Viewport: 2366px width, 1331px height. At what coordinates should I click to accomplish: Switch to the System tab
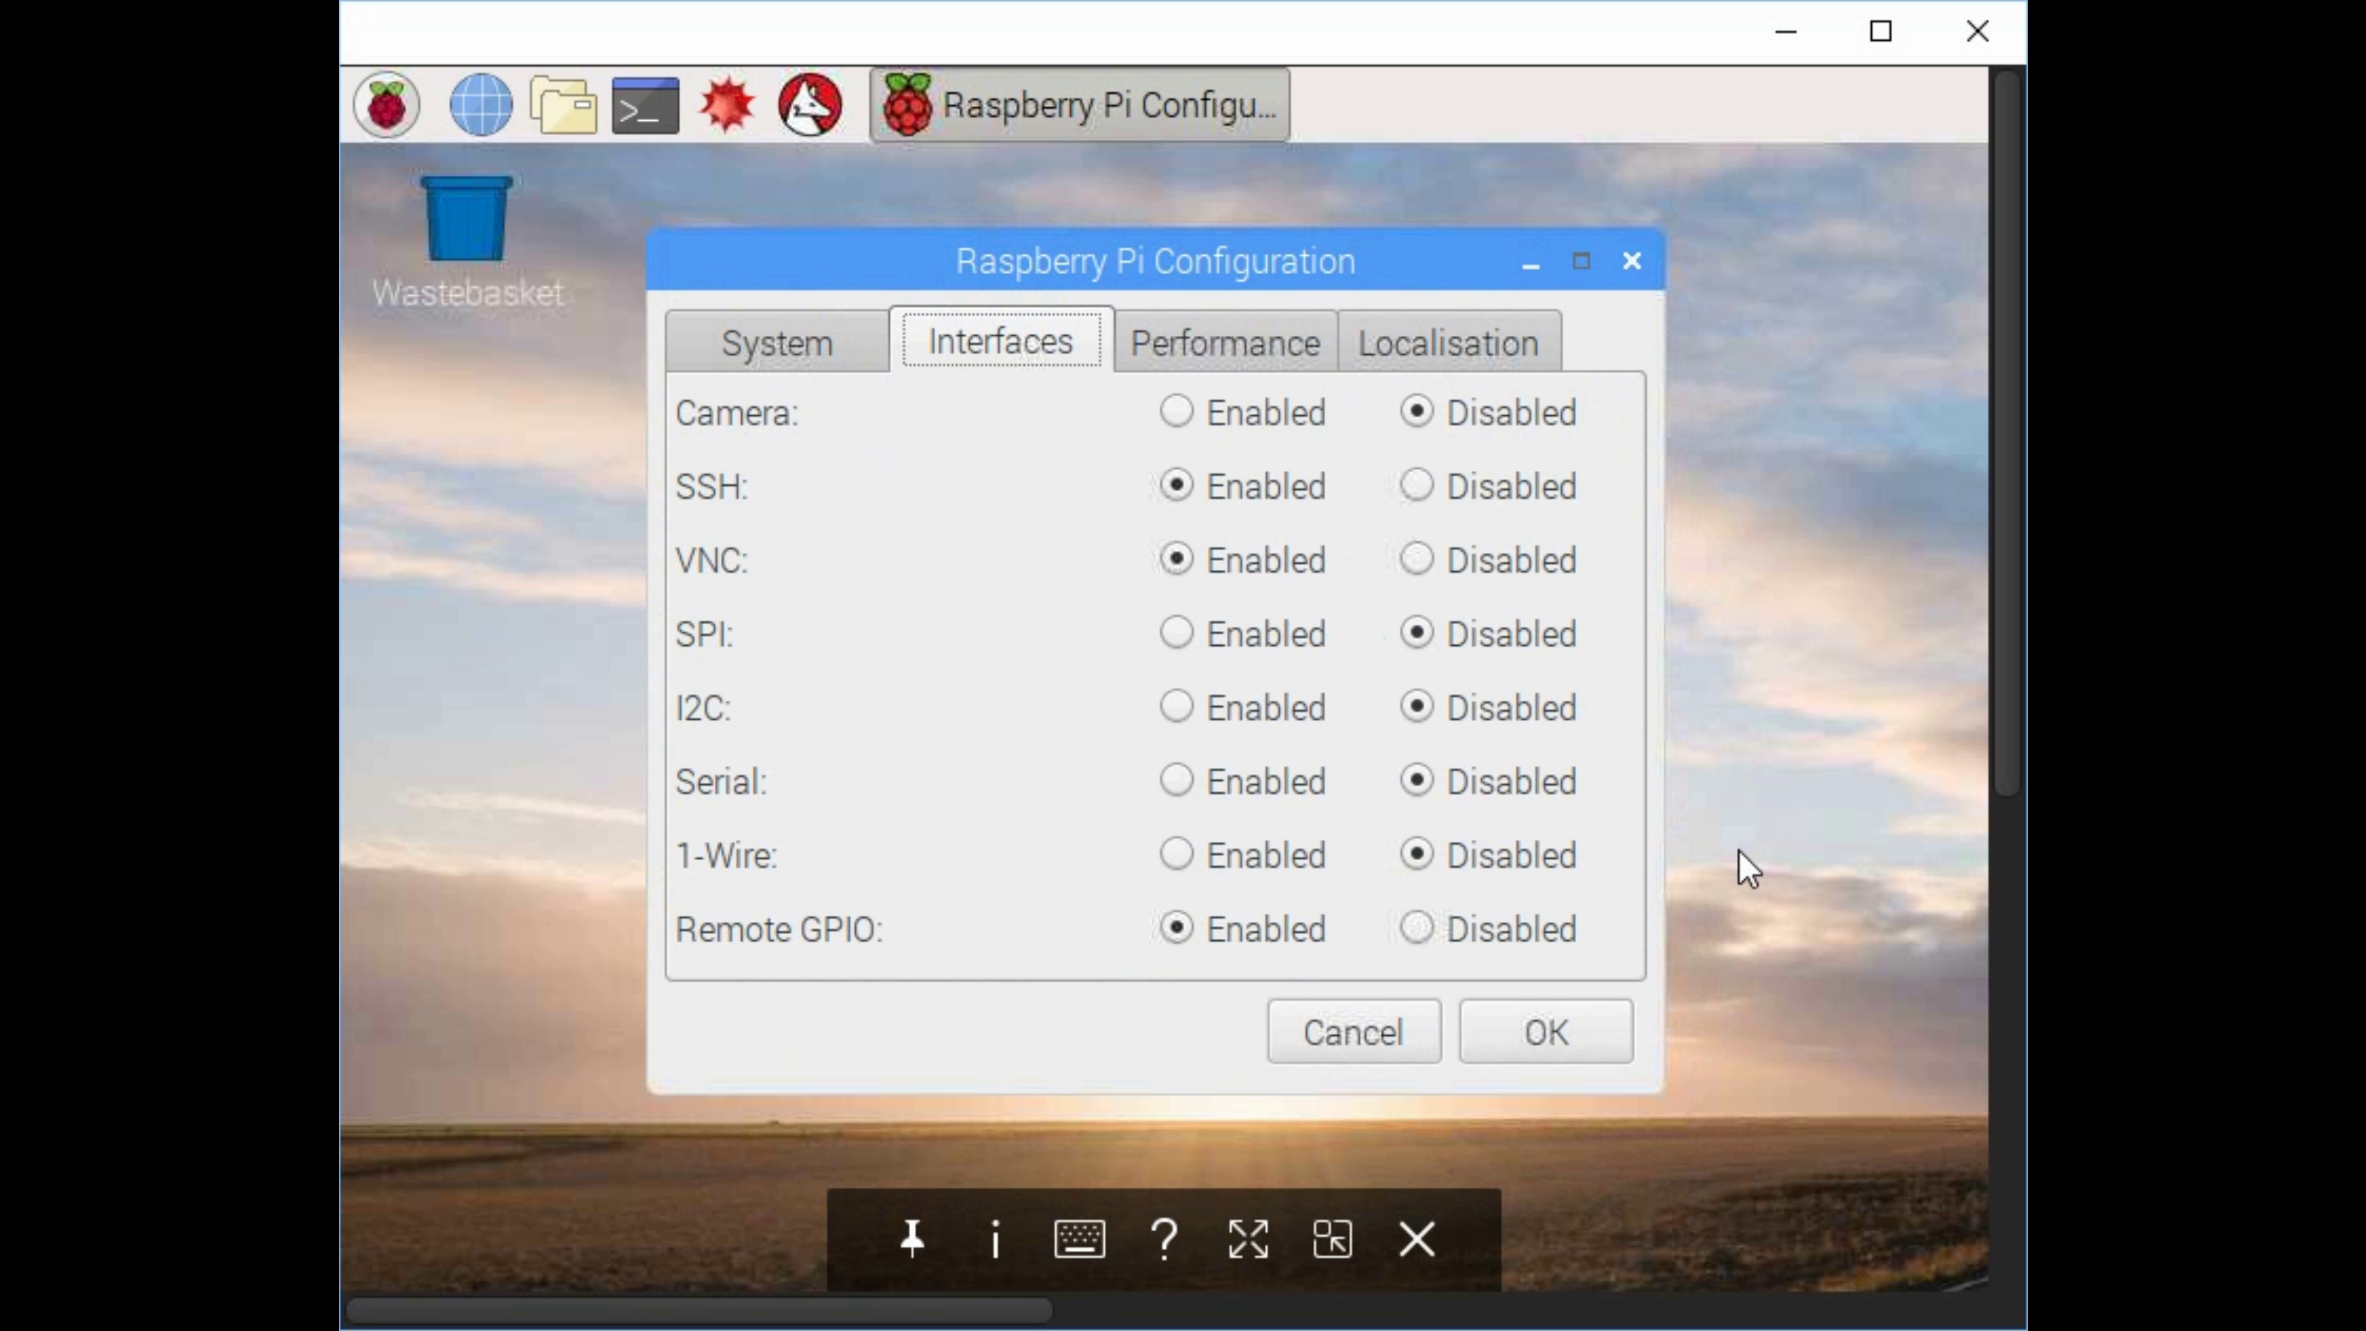pyautogui.click(x=776, y=343)
